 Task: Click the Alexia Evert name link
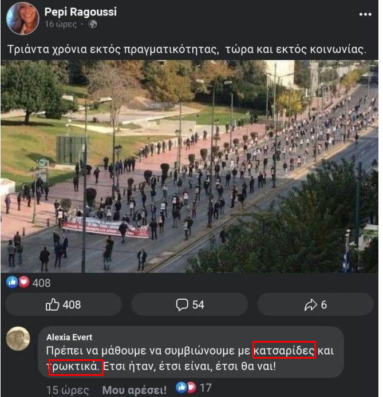click(x=69, y=338)
